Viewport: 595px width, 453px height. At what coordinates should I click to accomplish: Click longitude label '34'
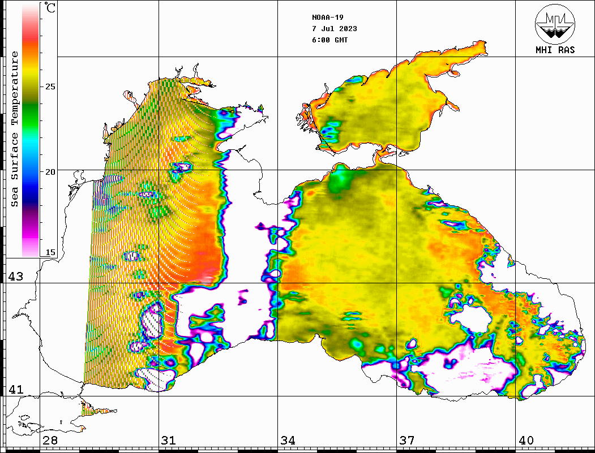click(x=288, y=440)
